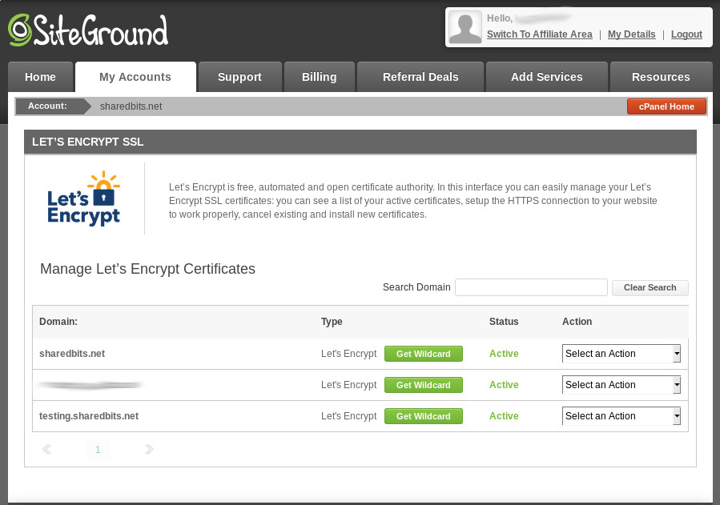Image resolution: width=720 pixels, height=505 pixels.
Task: Get Wildcard for sharedbits.net
Action: (x=424, y=354)
